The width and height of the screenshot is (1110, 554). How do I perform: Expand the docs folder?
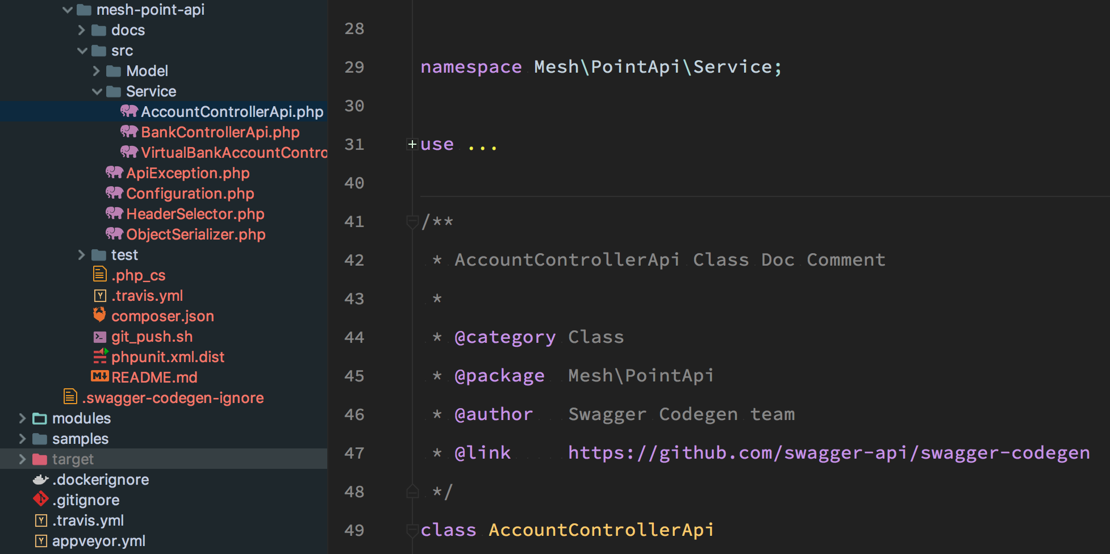click(x=81, y=30)
